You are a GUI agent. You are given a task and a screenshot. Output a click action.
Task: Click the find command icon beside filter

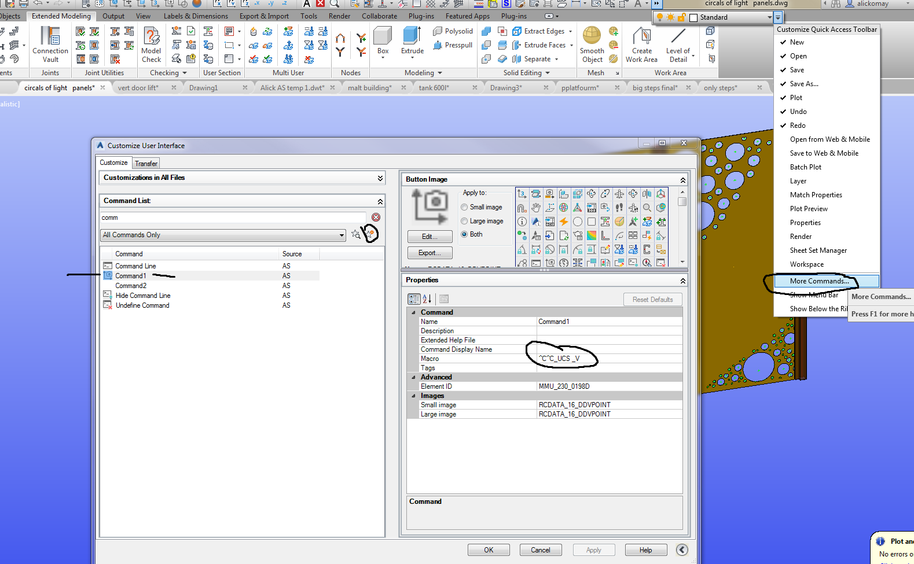tap(356, 234)
